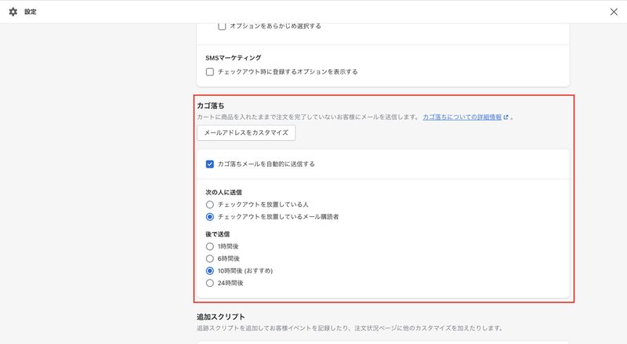Click the 追加スクリプト heading
Viewport: 627px width, 344px height.
coord(221,317)
